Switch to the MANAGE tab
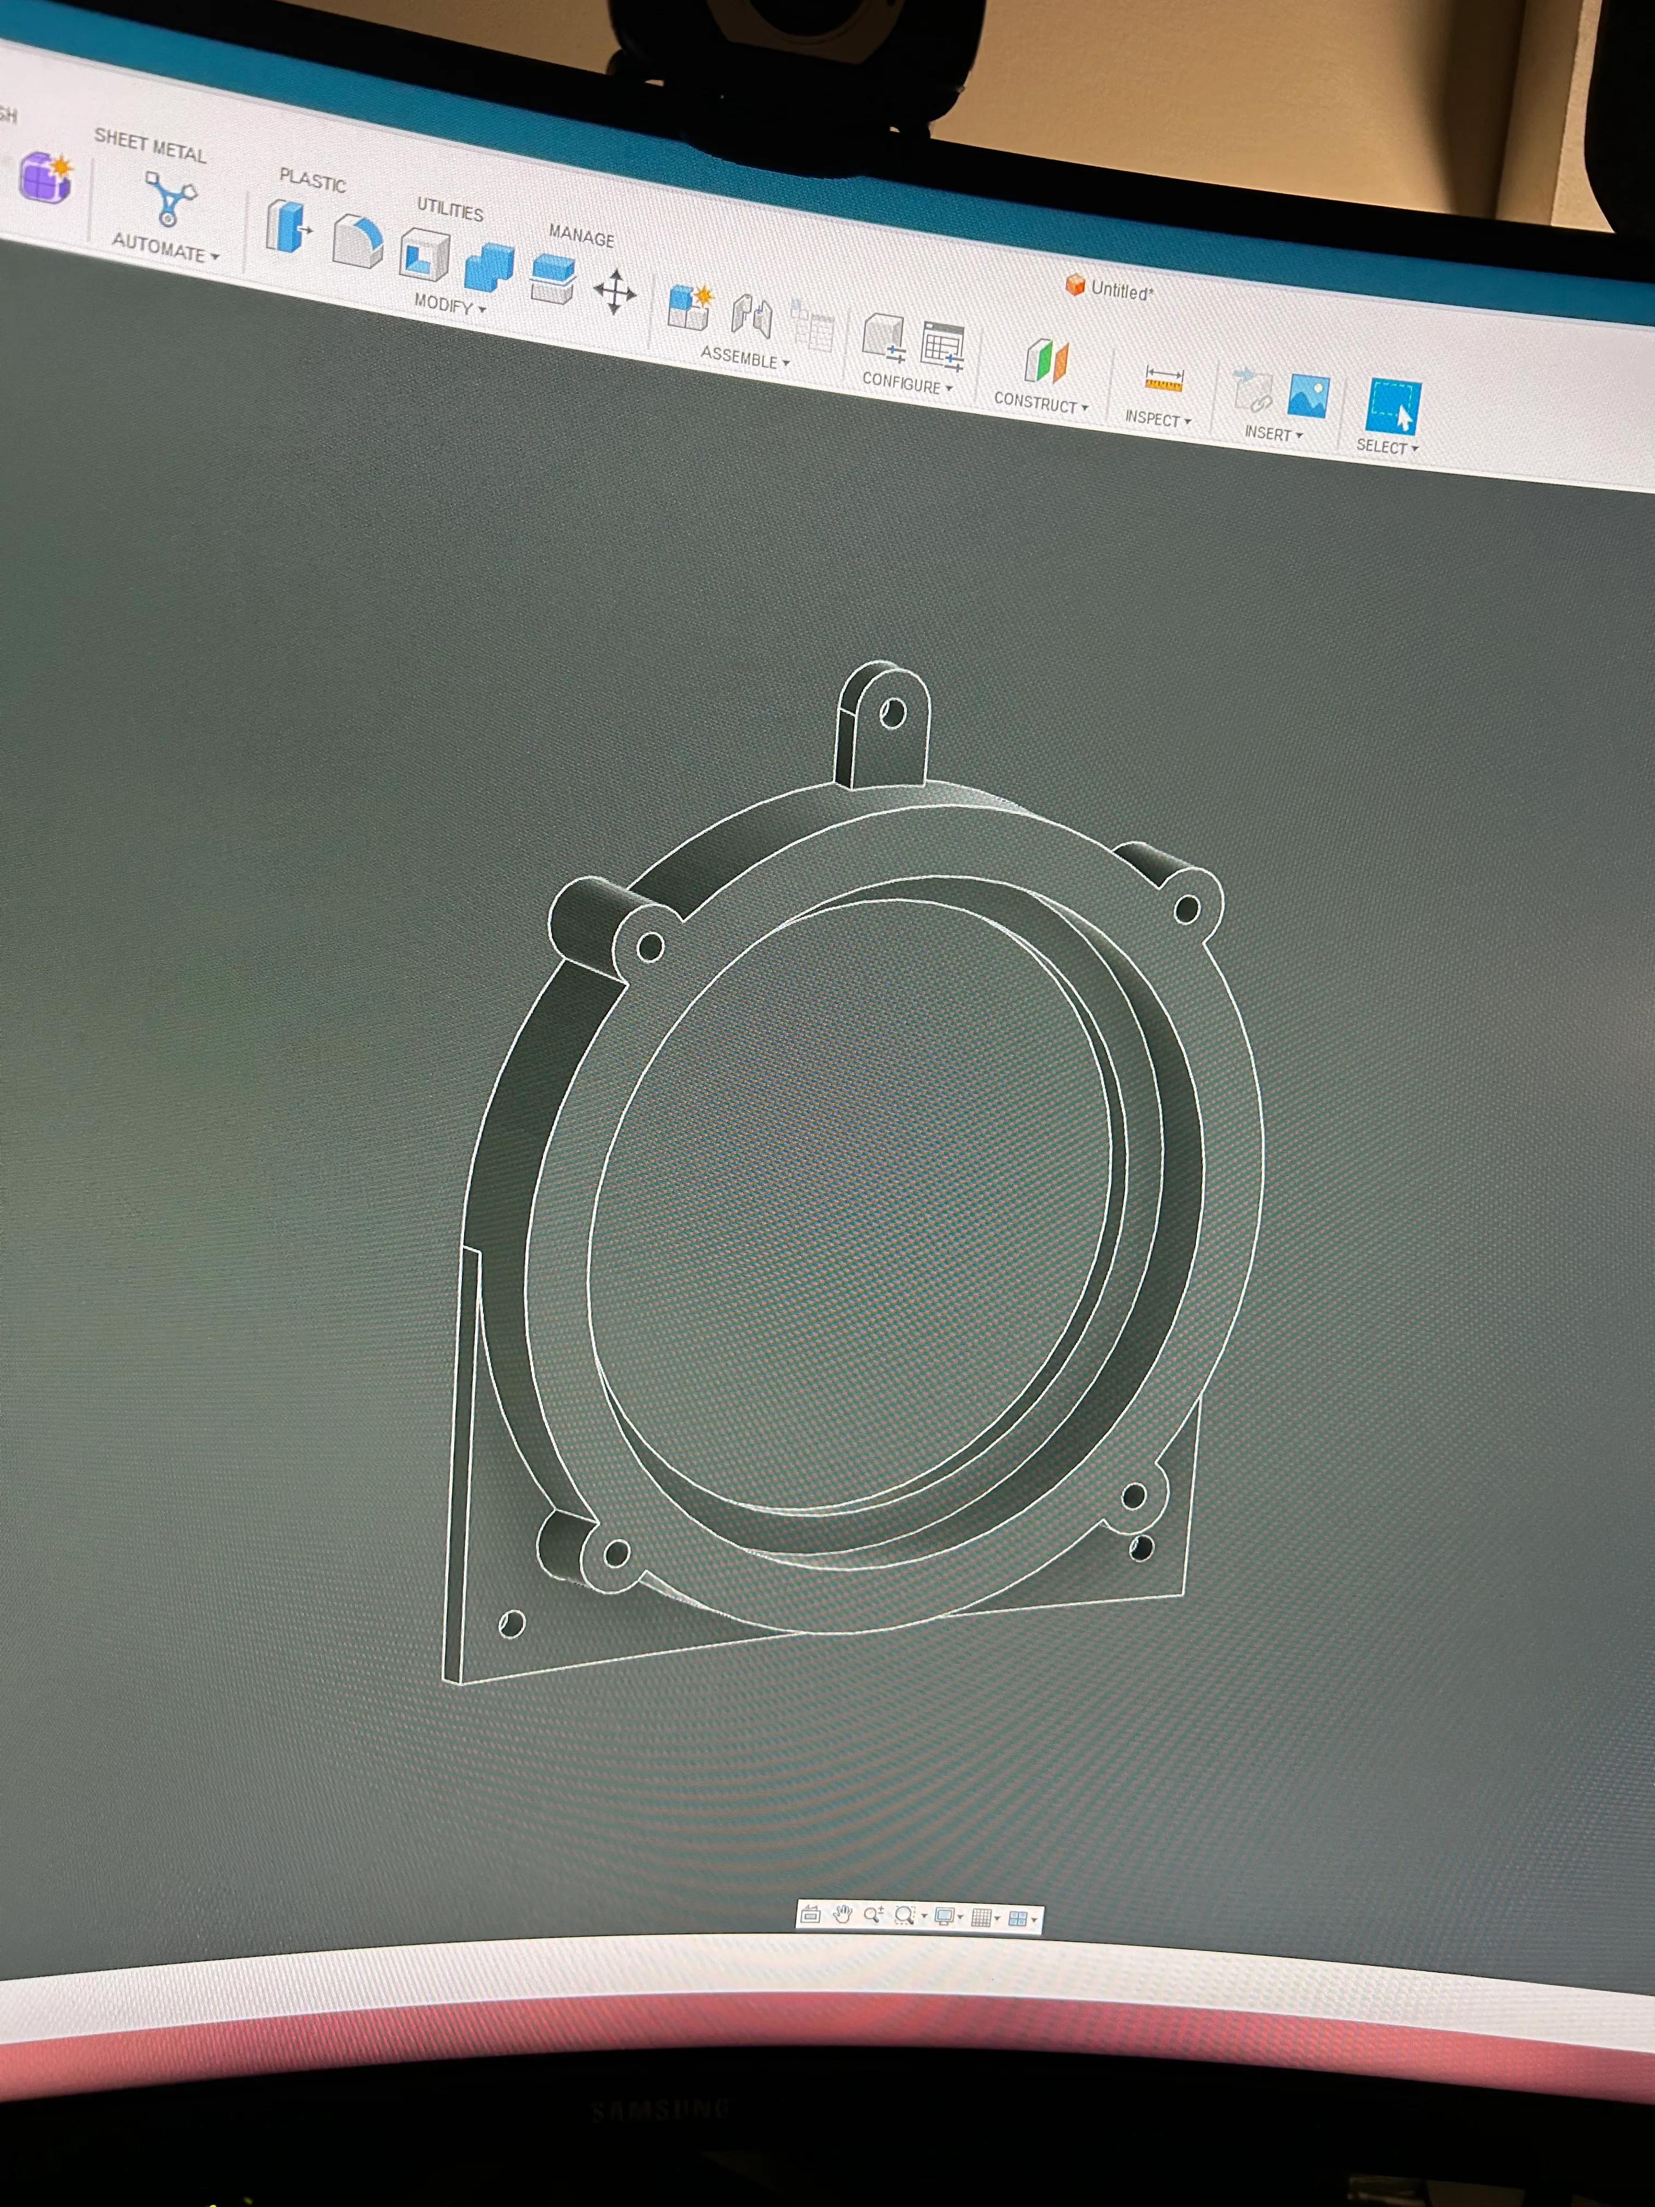 tap(582, 236)
